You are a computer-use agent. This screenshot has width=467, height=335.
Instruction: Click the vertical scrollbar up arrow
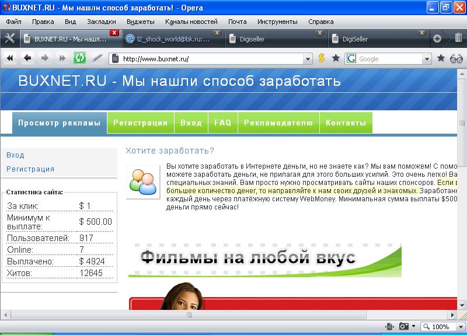[x=462, y=74]
